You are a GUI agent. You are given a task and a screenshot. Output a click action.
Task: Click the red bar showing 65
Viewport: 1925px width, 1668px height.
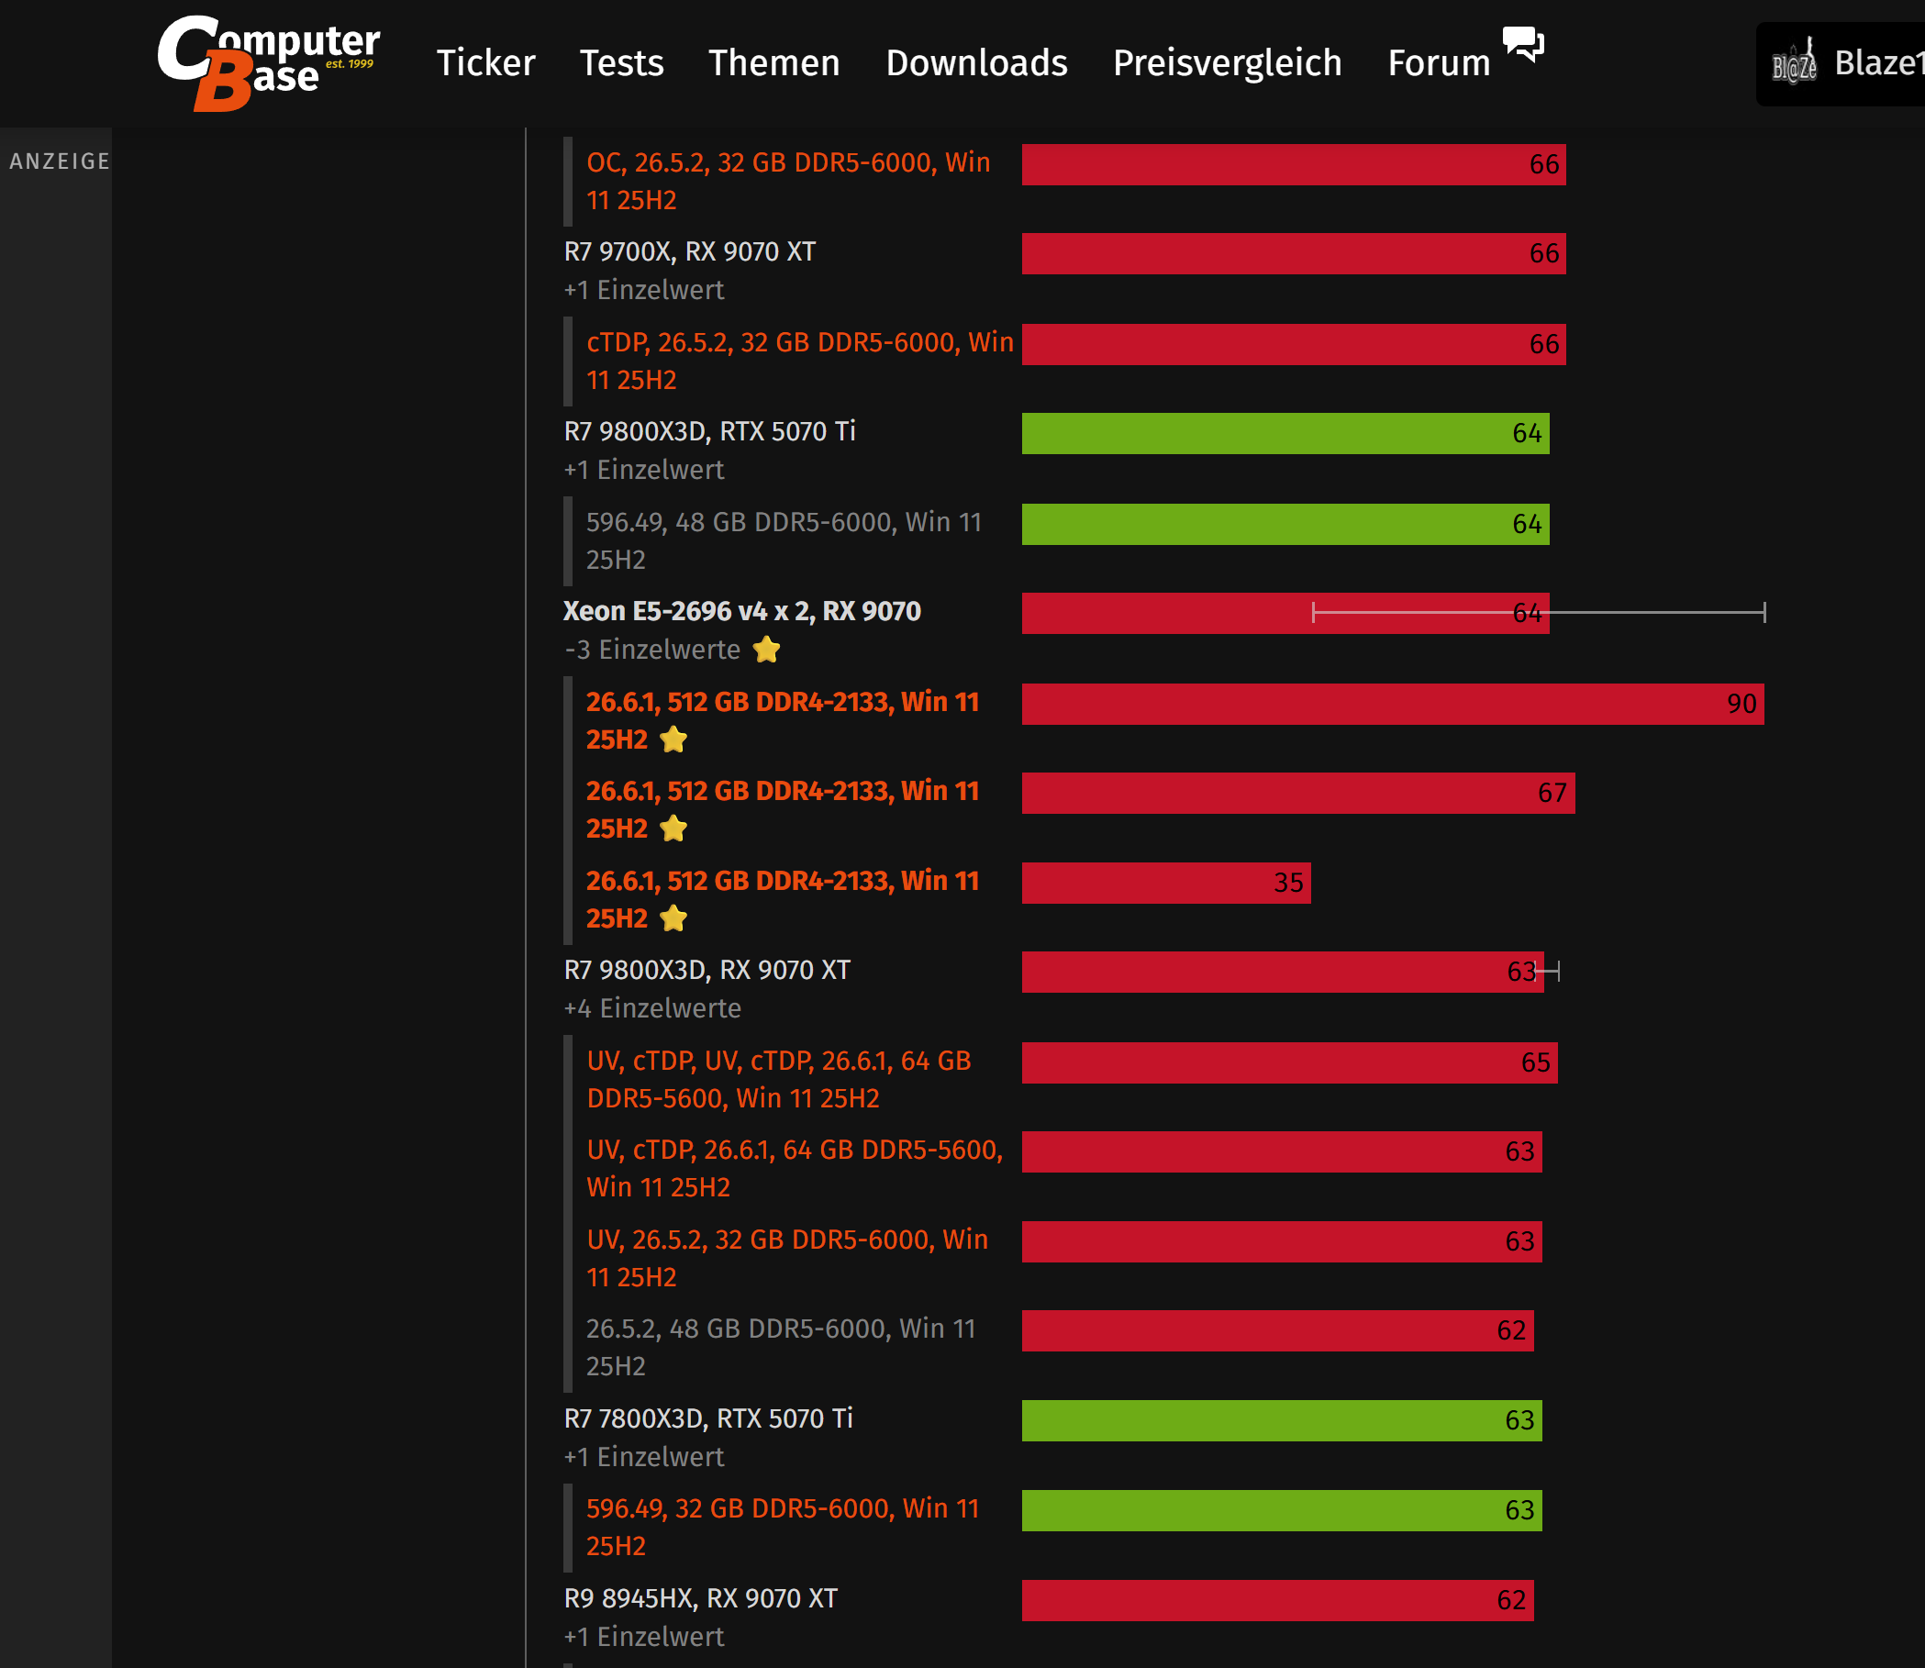click(1290, 1062)
